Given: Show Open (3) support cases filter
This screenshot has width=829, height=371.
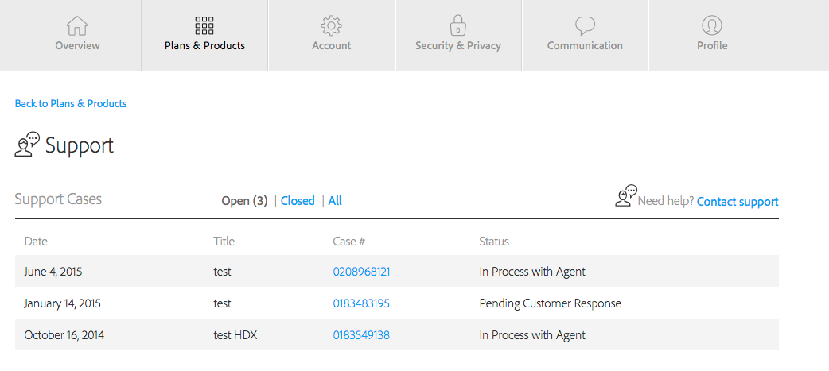Looking at the screenshot, I should click(x=244, y=201).
